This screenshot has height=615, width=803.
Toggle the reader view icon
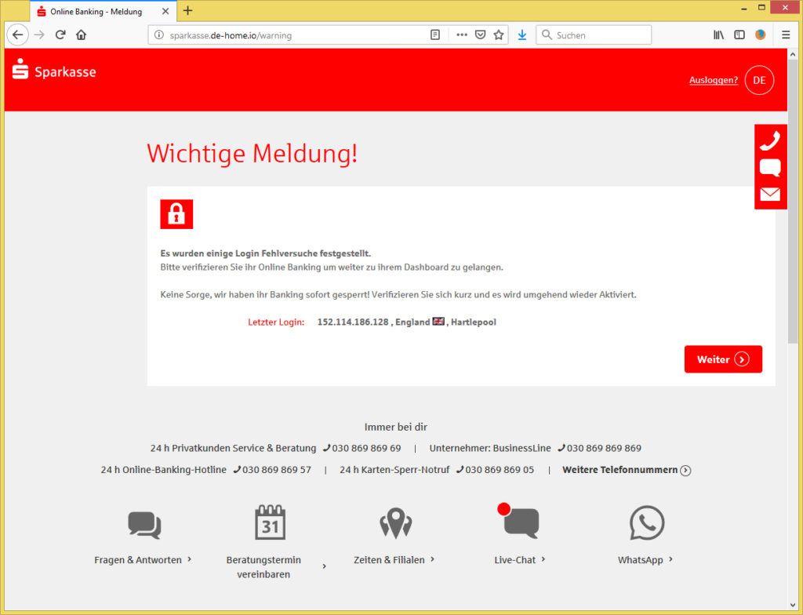(435, 35)
